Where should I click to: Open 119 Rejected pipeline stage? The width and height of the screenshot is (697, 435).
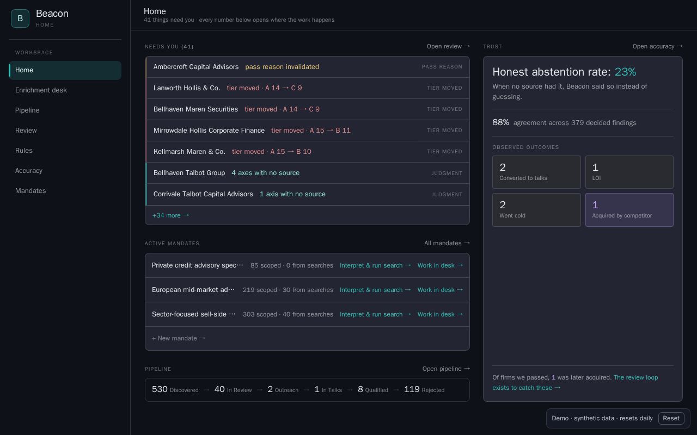pyautogui.click(x=424, y=389)
